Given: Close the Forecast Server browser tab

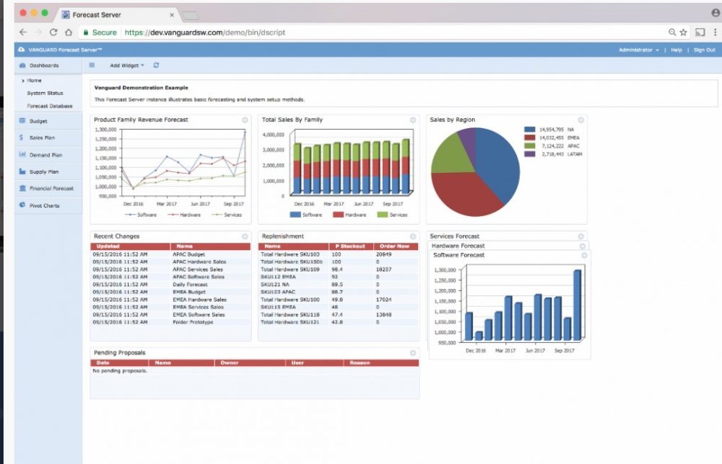Looking at the screenshot, I should (172, 14).
